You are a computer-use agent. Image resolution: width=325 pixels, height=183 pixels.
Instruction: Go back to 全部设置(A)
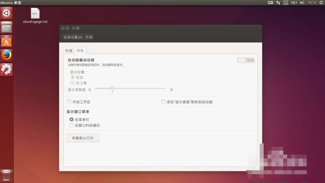click(73, 37)
